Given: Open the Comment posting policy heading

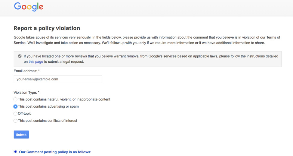Looking at the screenshot, I should point(55,152).
